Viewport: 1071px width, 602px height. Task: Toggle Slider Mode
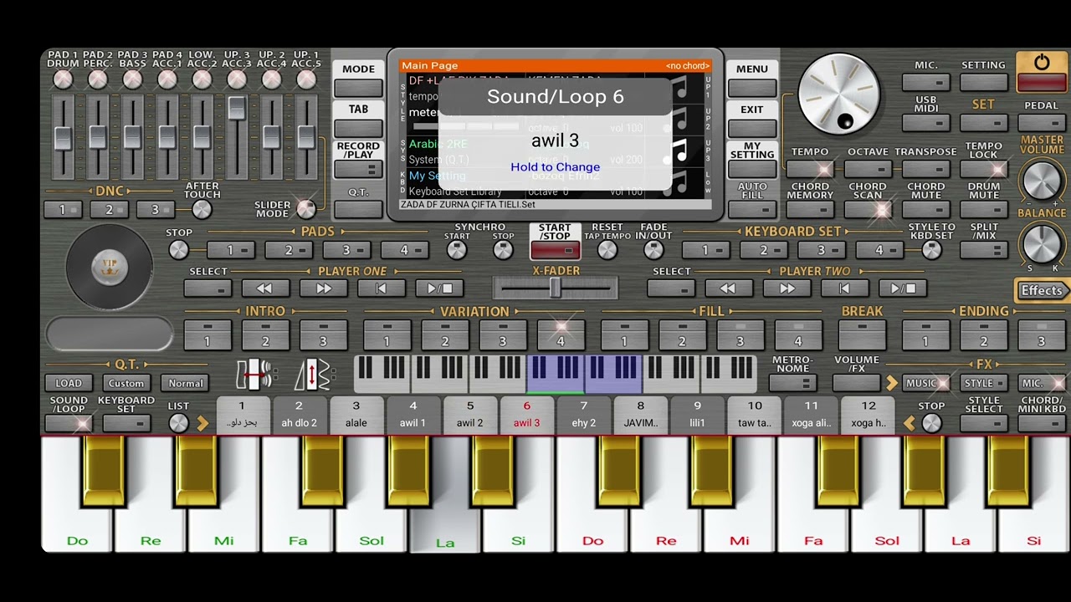[306, 208]
